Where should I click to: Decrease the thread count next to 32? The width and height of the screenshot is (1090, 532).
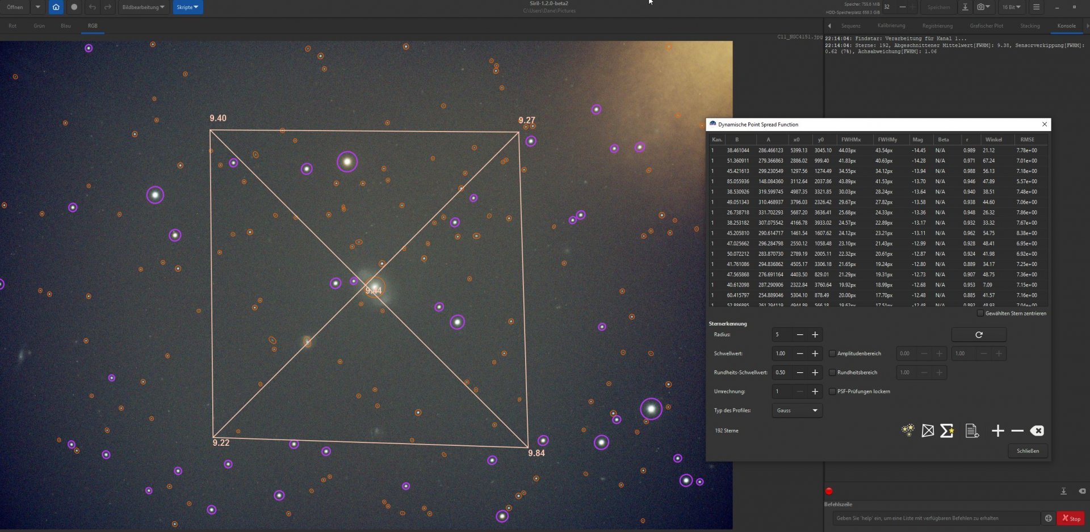pyautogui.click(x=903, y=7)
